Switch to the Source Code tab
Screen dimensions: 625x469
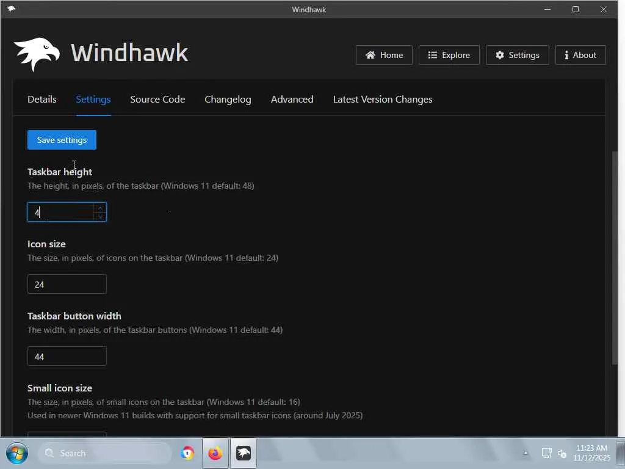coord(157,100)
